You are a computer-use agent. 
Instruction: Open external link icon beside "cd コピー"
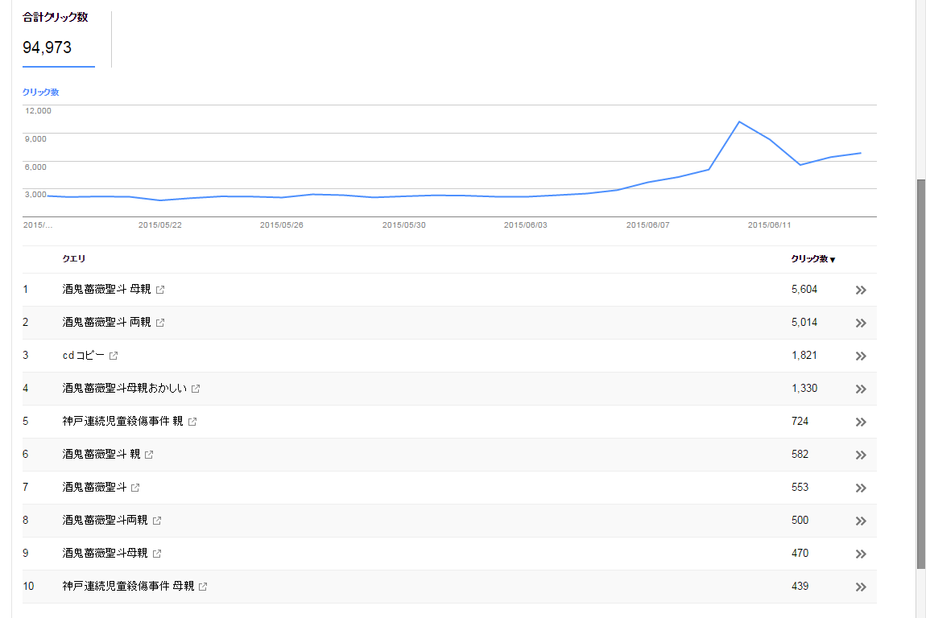(114, 356)
